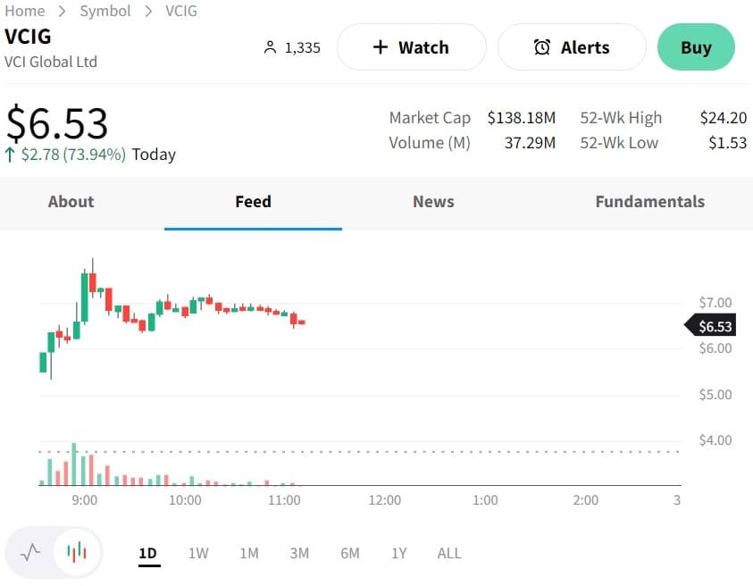753x586 pixels.
Task: Select the 1W time range
Action: point(198,553)
